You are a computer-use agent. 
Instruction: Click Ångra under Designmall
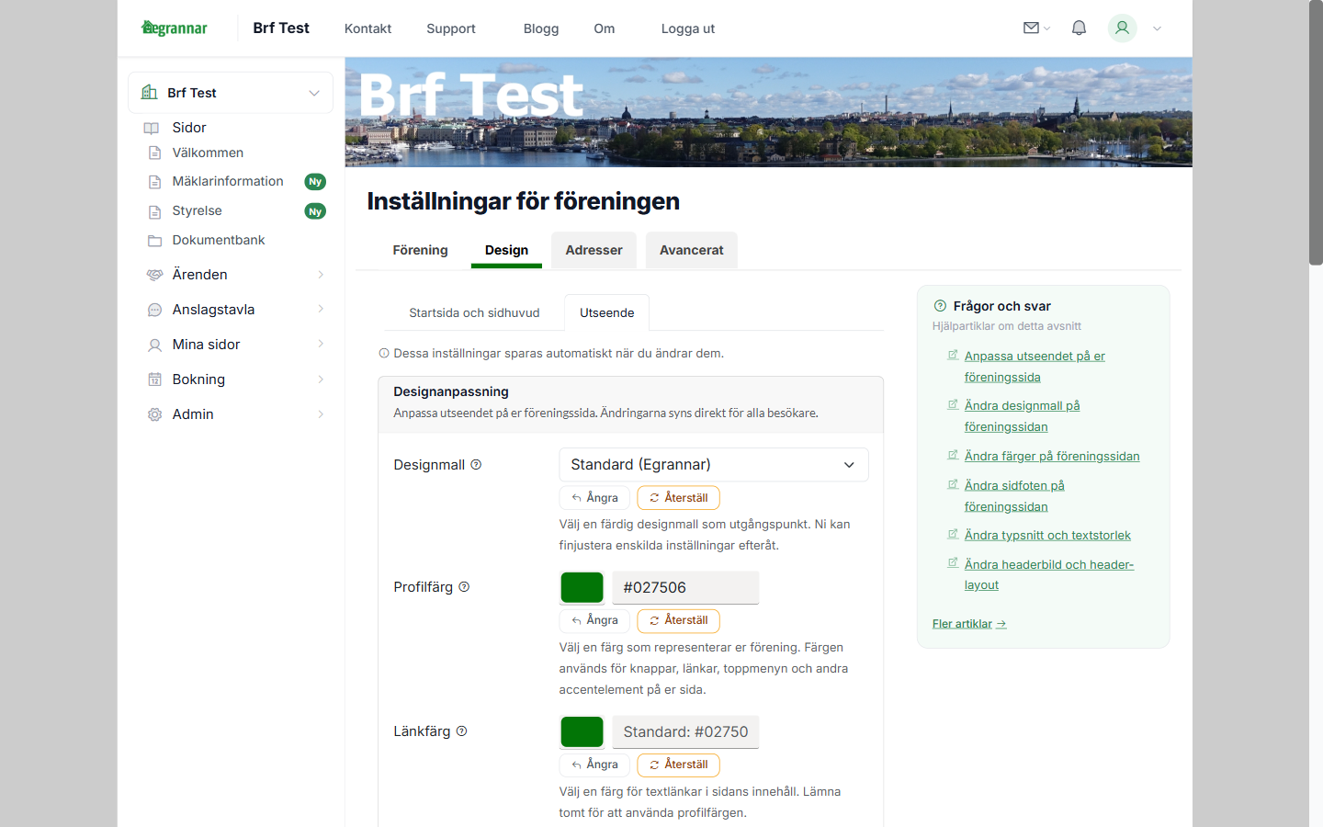click(x=594, y=498)
